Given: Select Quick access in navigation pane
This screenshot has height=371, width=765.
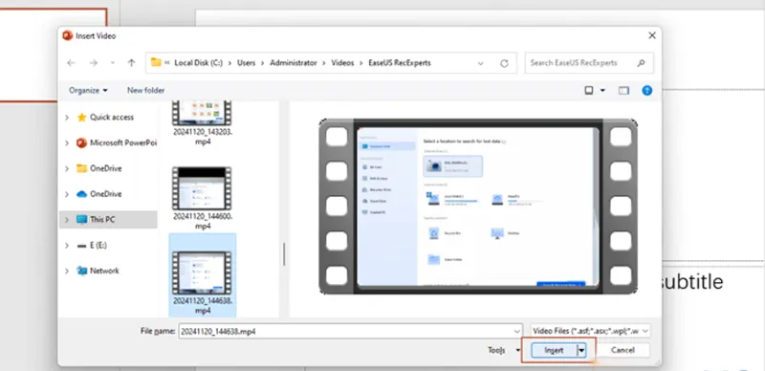Looking at the screenshot, I should point(112,118).
